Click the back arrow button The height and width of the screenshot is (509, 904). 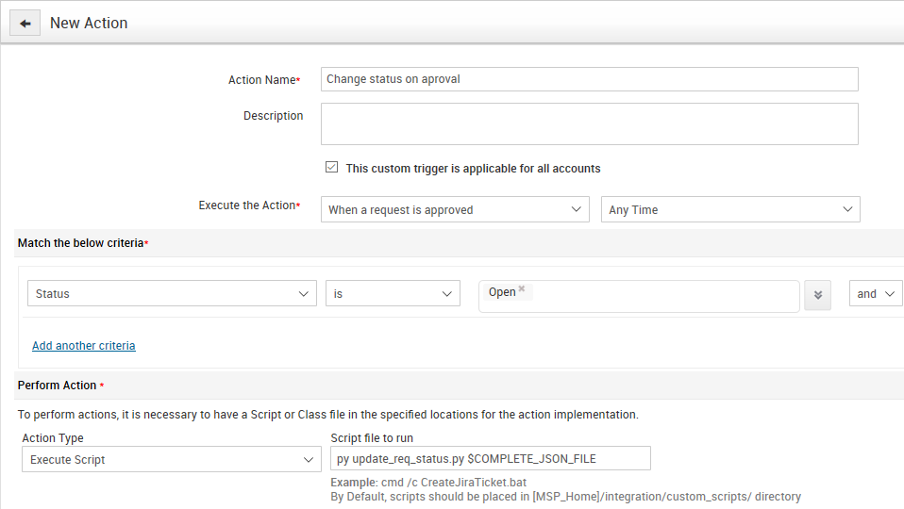[25, 23]
